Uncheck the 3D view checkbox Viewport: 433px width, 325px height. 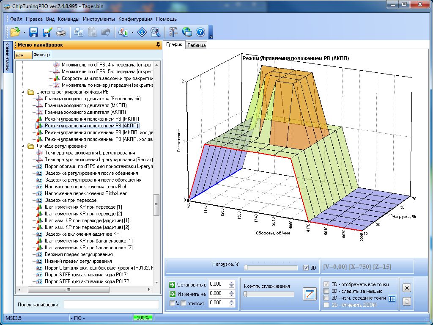(x=306, y=267)
